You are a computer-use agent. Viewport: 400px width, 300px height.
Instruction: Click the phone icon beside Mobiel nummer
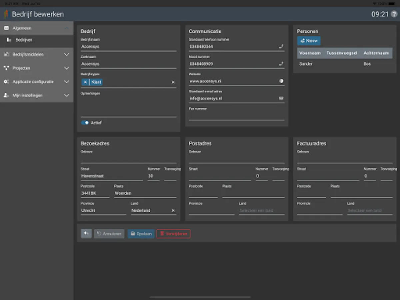tap(281, 64)
